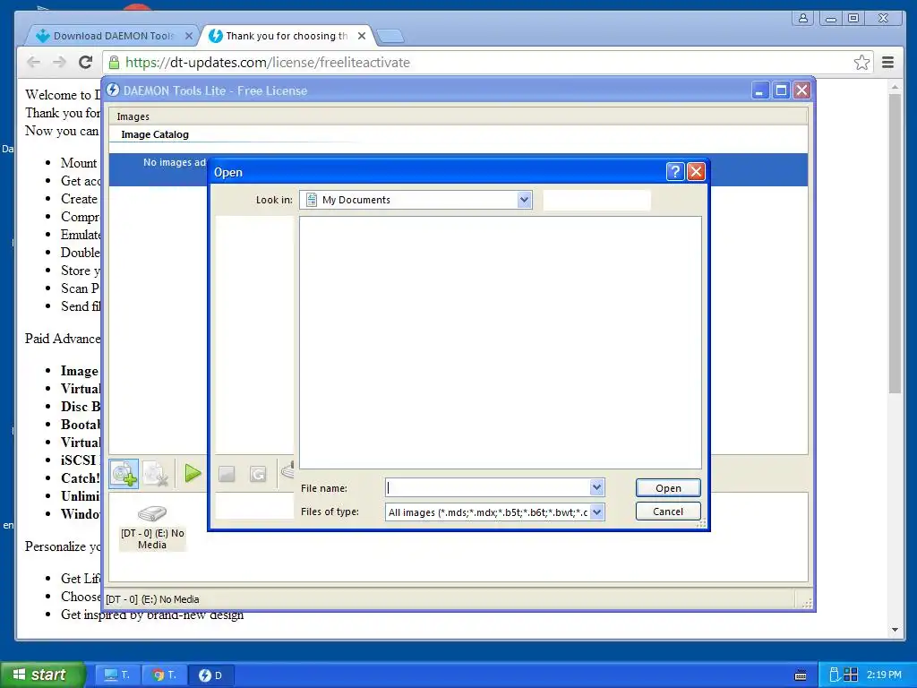Click the Chrome taskbar item
917x688 pixels.
click(x=165, y=675)
